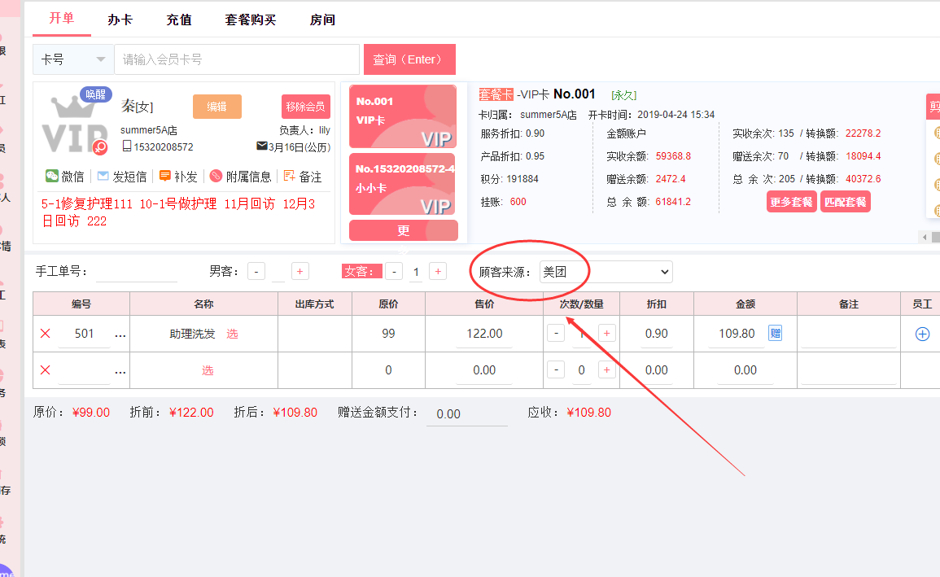This screenshot has height=577, width=940.
Task: Click the magnifier icon on the VIP avatar
Action: [100, 146]
